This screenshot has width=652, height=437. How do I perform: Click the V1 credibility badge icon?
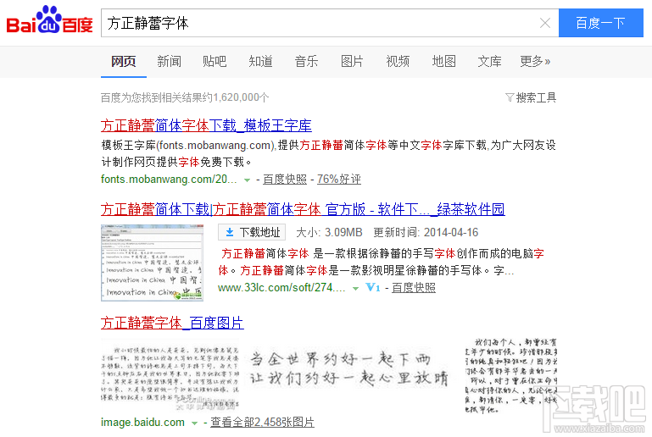(x=373, y=287)
